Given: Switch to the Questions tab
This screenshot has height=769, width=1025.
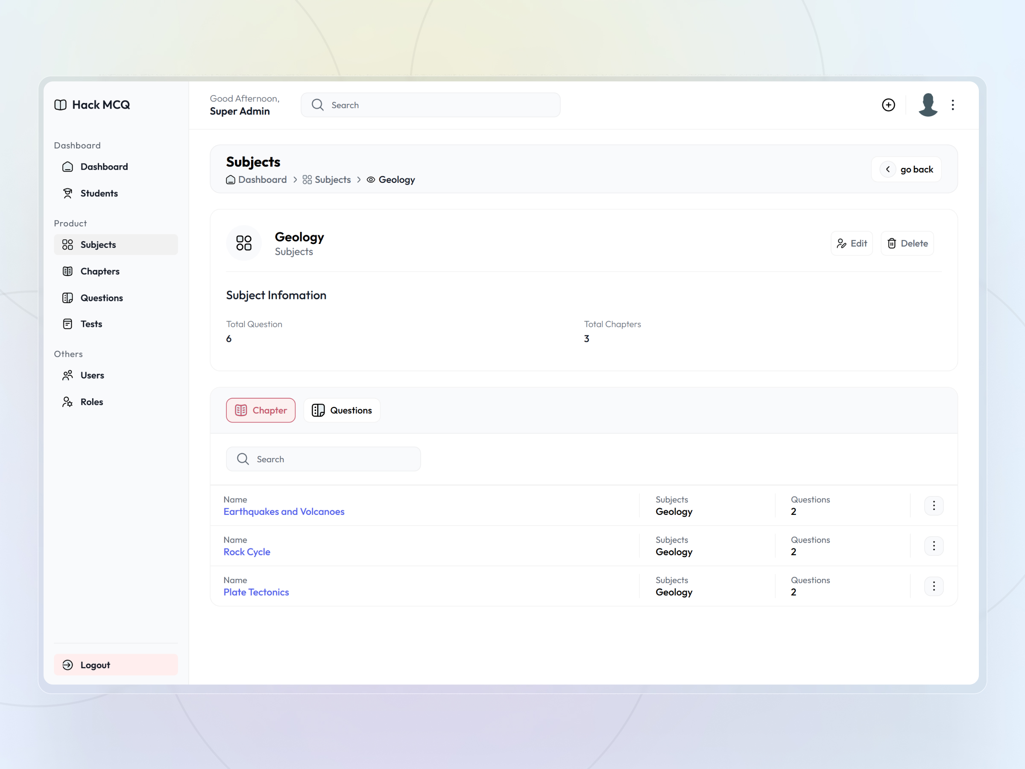Looking at the screenshot, I should [x=342, y=410].
